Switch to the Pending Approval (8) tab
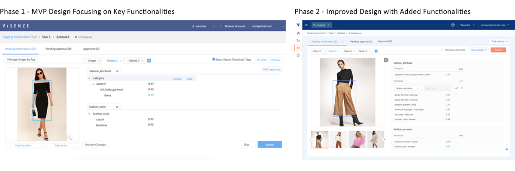Viewport: 515px width, 171px height. [58, 49]
